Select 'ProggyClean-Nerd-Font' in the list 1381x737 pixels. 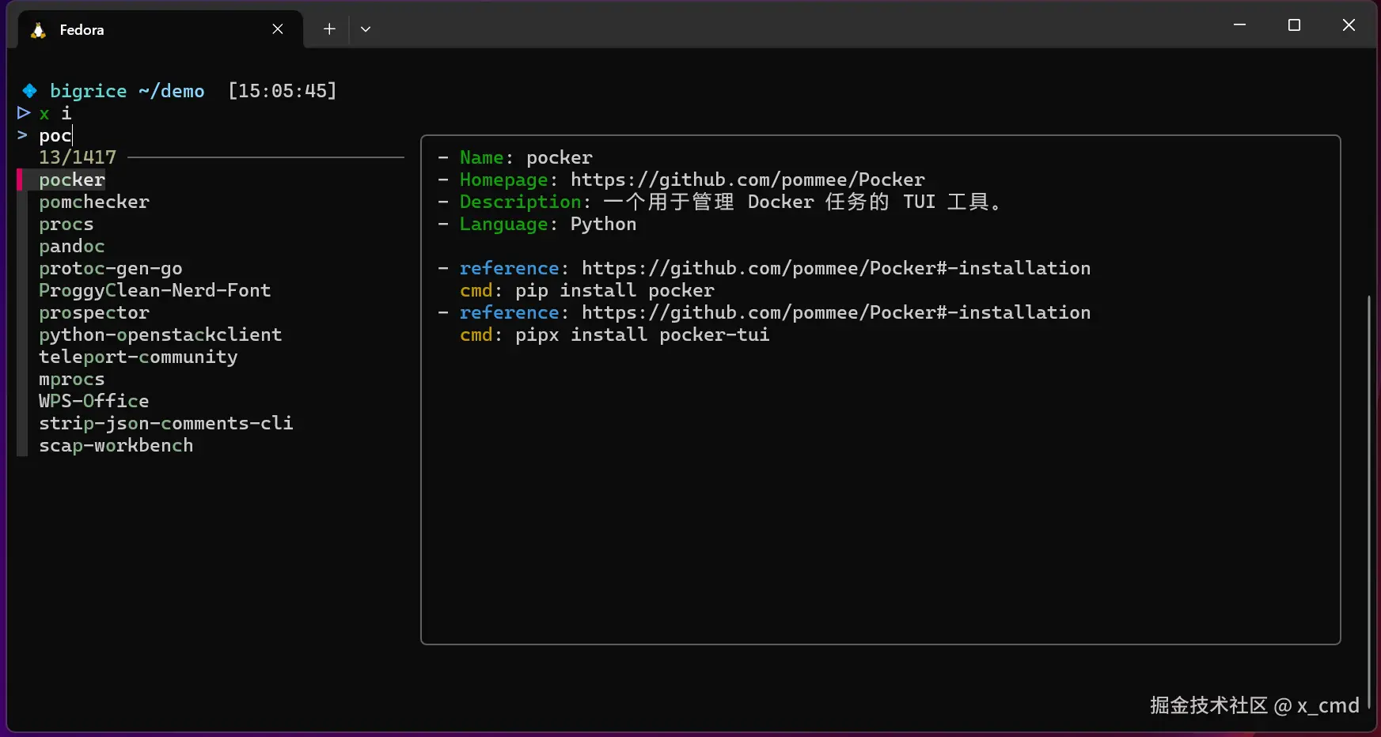pos(155,291)
